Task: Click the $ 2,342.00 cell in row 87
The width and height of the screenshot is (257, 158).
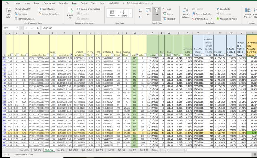Action: click(220, 58)
